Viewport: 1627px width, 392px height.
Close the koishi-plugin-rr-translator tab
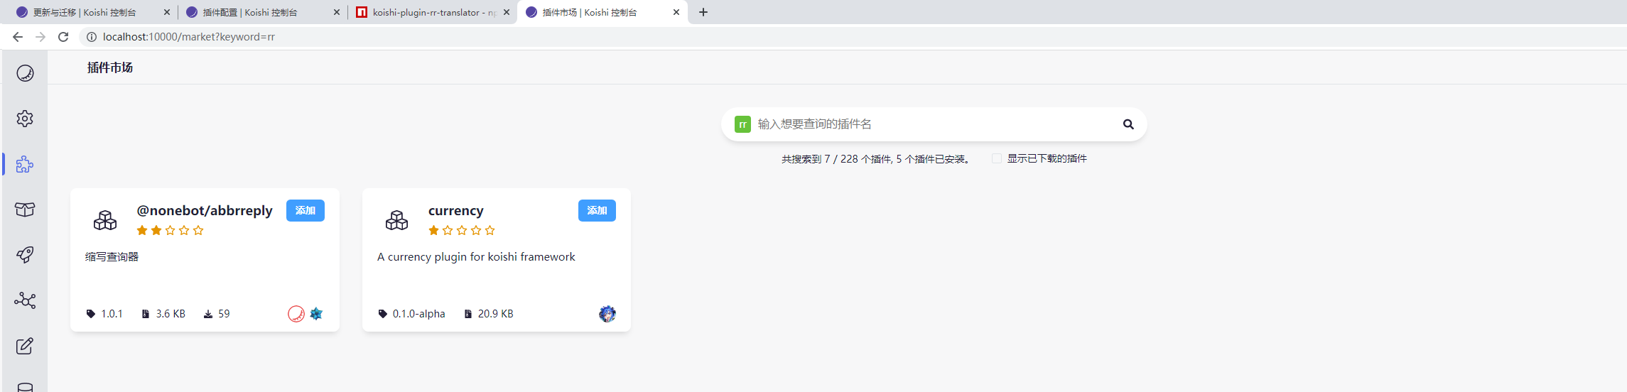[x=507, y=12]
